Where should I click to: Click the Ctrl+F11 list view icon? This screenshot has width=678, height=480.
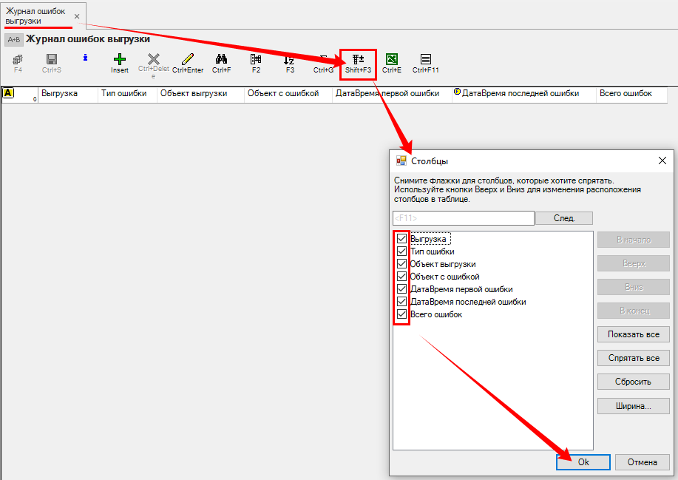(x=426, y=59)
